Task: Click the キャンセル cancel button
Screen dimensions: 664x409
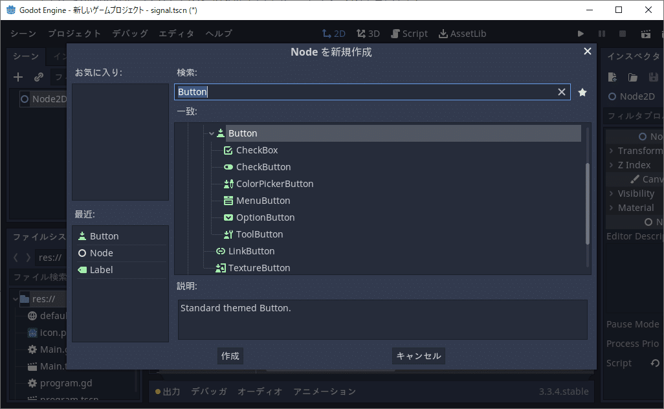Action: pyautogui.click(x=418, y=356)
